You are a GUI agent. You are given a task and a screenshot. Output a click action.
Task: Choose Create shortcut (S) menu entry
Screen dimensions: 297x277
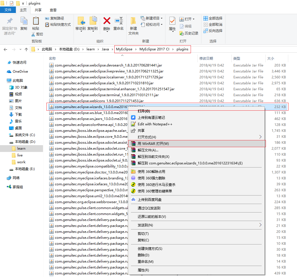(197, 249)
